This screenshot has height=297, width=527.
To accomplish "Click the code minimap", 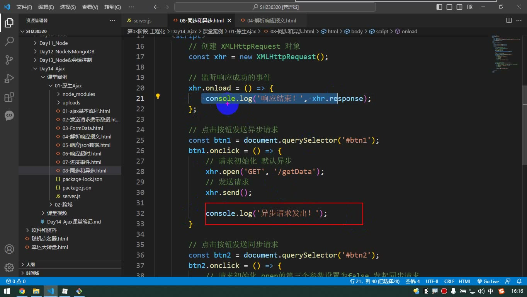I will (x=506, y=54).
